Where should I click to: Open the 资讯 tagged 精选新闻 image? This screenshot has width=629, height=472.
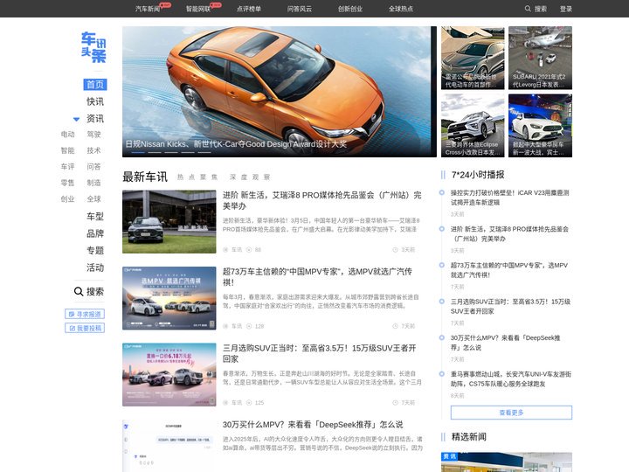point(507,462)
